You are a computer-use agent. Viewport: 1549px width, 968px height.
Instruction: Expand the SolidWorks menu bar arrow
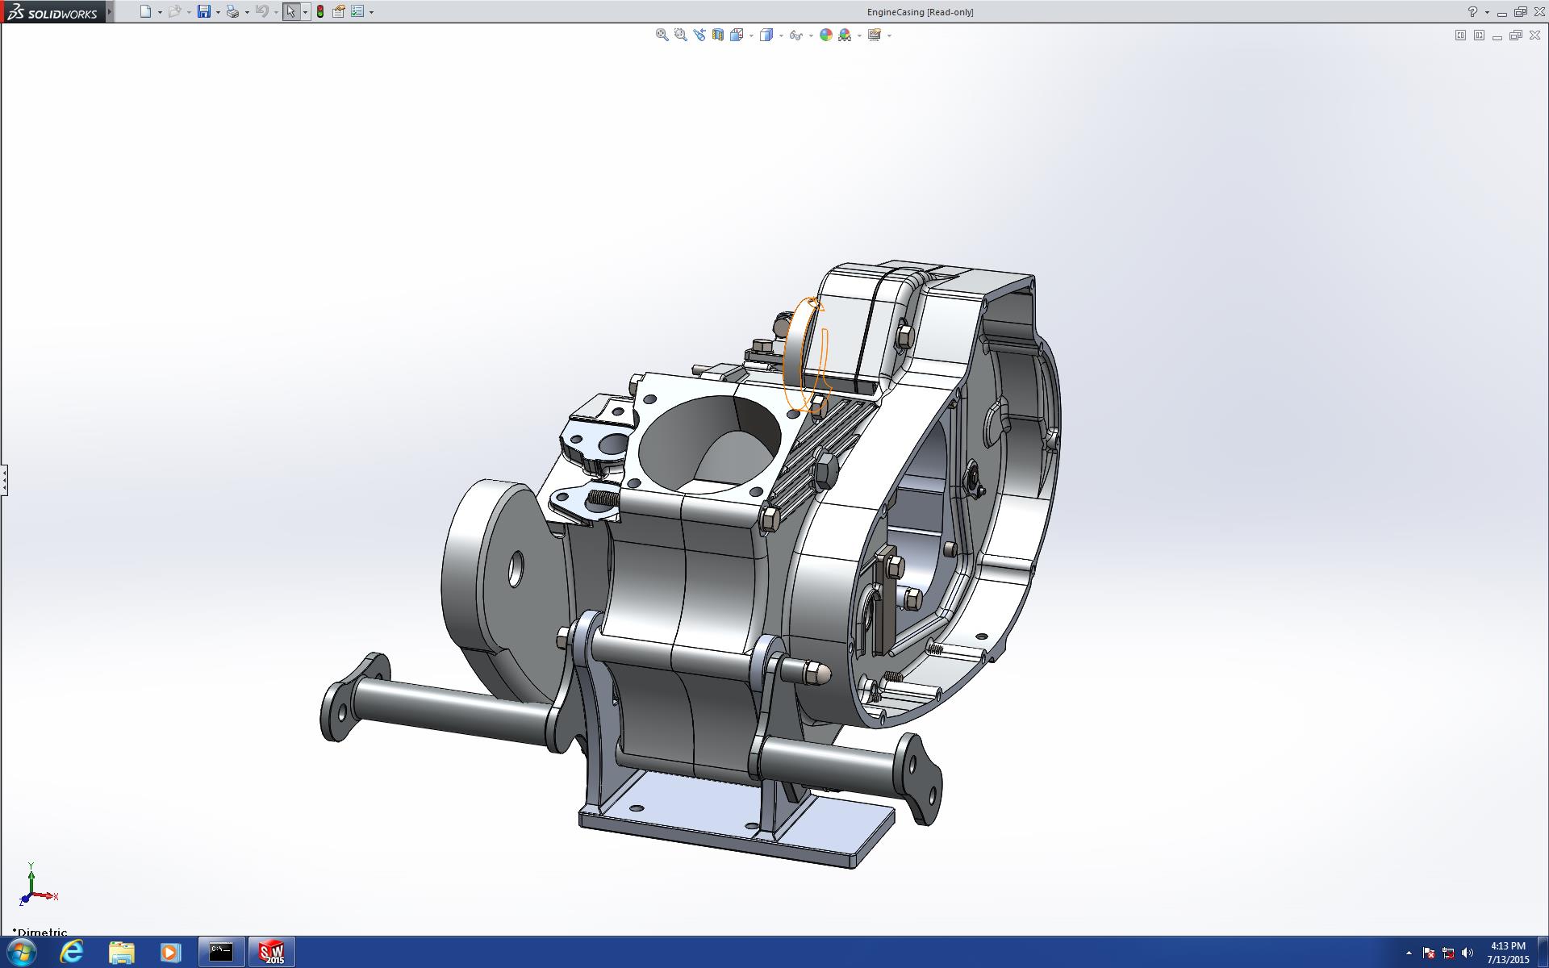coord(110,11)
